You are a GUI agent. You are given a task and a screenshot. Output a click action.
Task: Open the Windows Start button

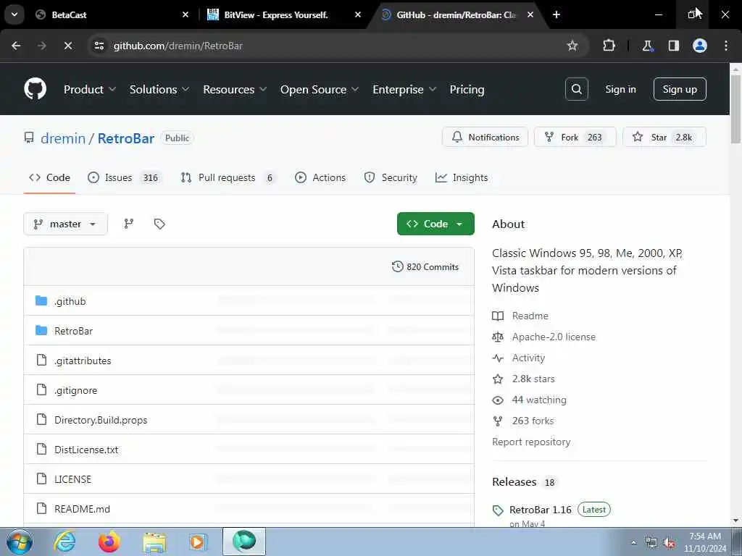tap(20, 542)
